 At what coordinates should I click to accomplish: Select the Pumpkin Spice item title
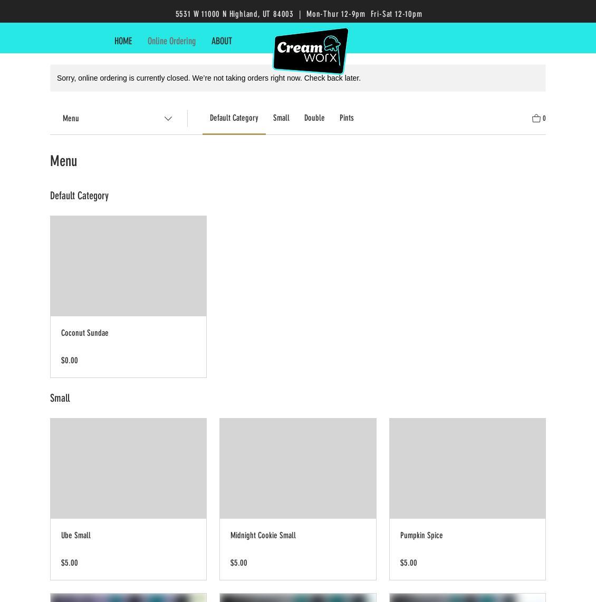point(421,536)
